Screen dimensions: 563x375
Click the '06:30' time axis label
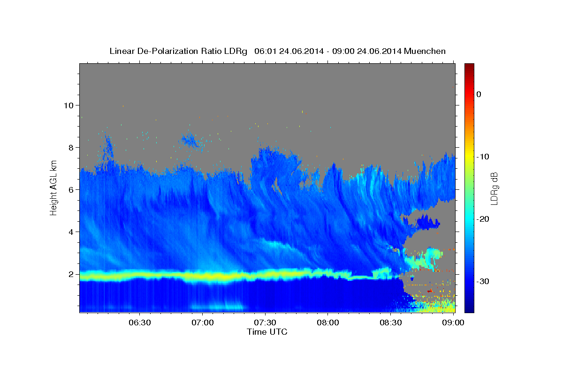tap(139, 323)
